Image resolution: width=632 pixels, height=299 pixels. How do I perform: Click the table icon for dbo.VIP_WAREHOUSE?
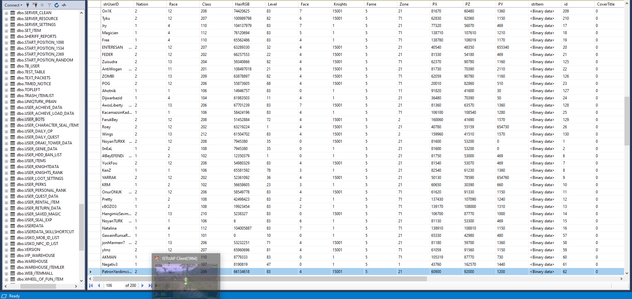(13, 256)
